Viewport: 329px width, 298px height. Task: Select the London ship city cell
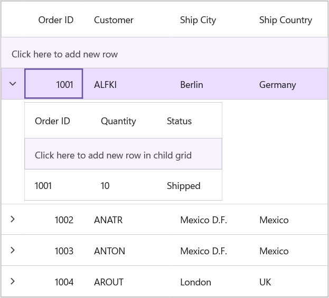pos(195,282)
